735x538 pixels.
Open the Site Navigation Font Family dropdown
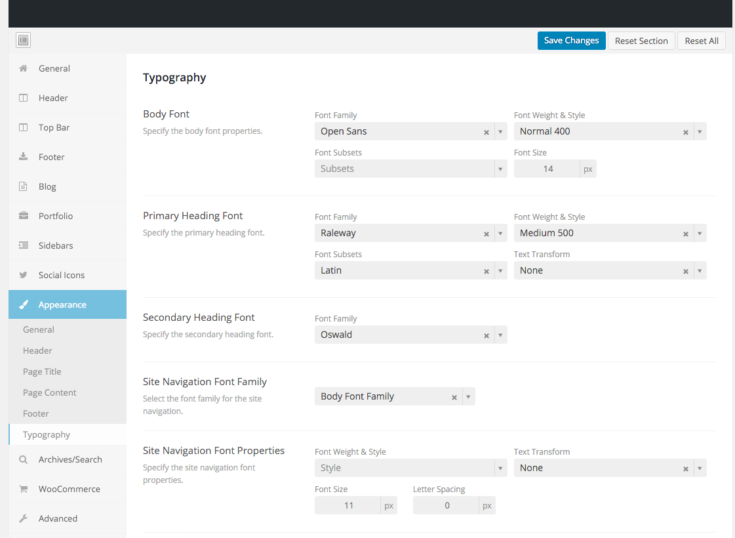pyautogui.click(x=468, y=396)
